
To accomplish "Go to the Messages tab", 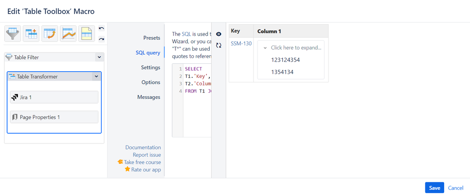I will [149, 97].
